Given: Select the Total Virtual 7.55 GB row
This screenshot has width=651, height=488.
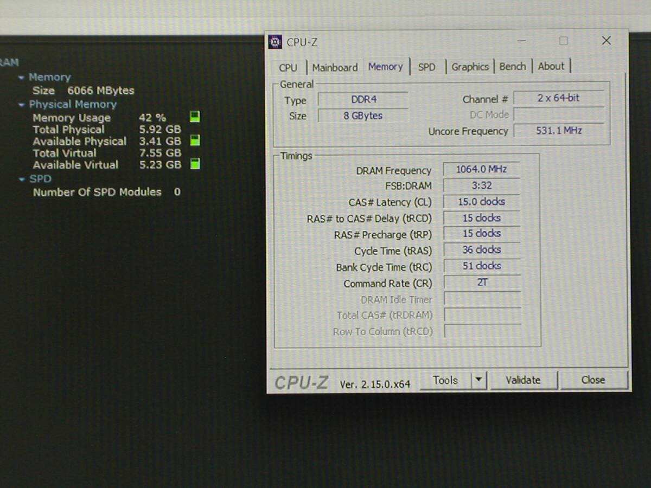Looking at the screenshot, I should pyautogui.click(x=107, y=153).
